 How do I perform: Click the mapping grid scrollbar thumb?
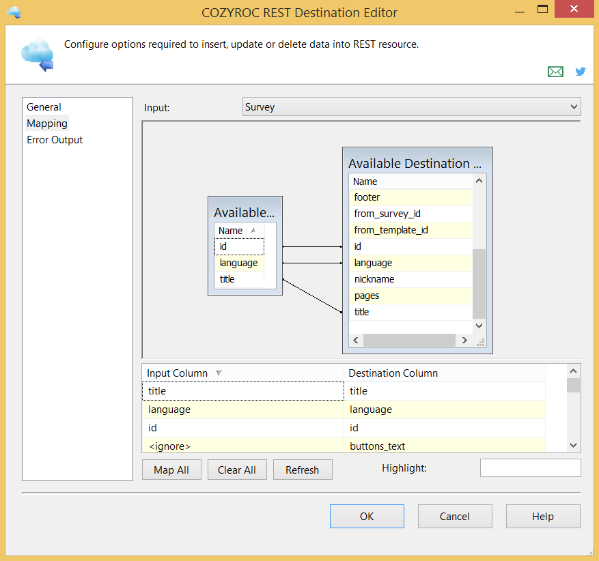point(573,385)
